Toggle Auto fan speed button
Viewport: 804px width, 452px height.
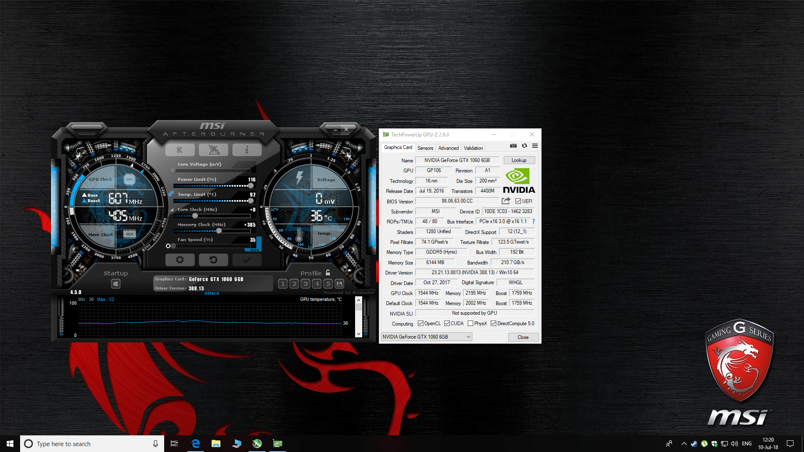(x=254, y=250)
